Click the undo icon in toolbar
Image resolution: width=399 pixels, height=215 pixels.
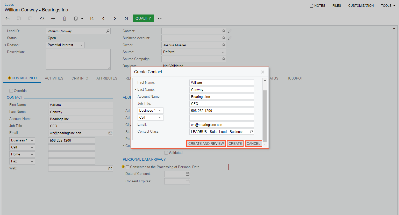click(42, 18)
